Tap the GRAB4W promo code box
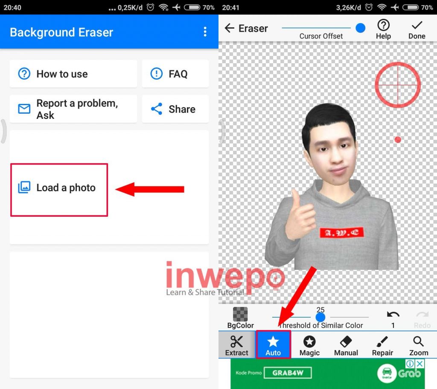Screen dimensions: 437x389 288,373
